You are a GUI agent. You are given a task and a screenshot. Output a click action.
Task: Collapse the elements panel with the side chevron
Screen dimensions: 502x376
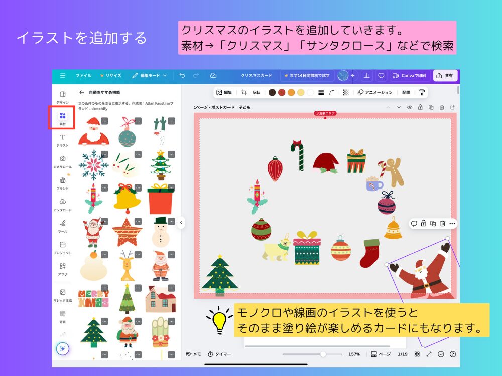(181, 222)
